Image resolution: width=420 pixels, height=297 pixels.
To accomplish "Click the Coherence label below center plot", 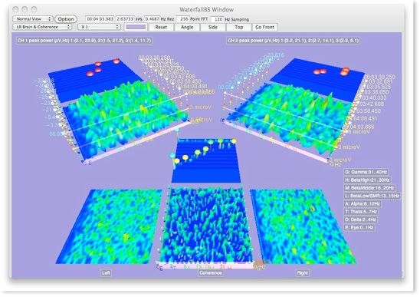I will pyautogui.click(x=211, y=273).
